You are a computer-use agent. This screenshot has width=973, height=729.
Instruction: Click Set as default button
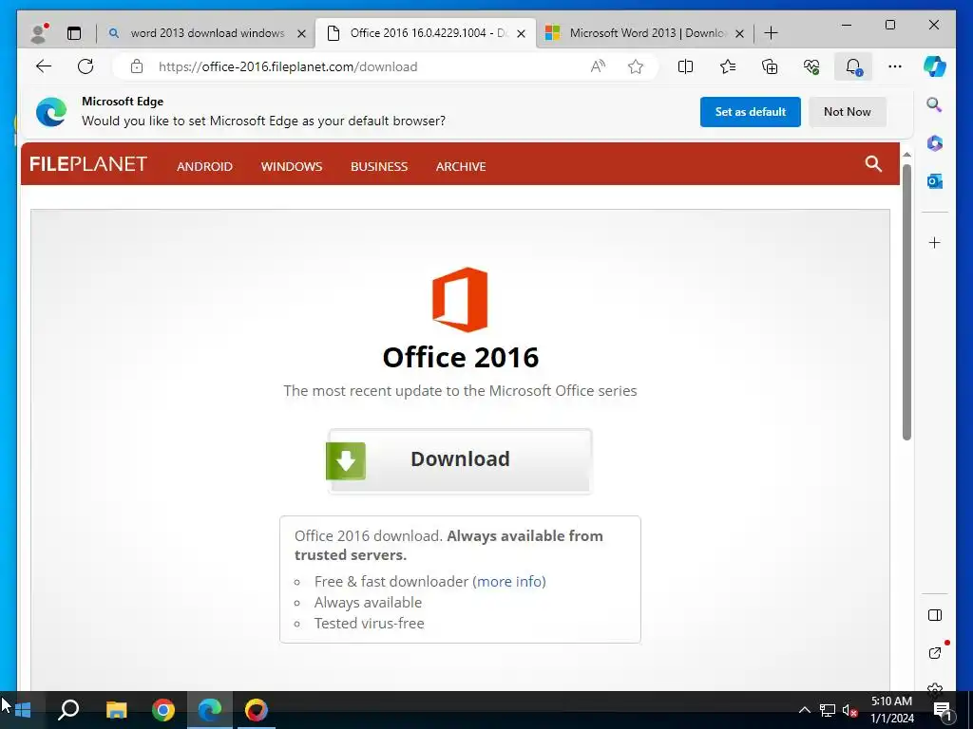coord(751,112)
